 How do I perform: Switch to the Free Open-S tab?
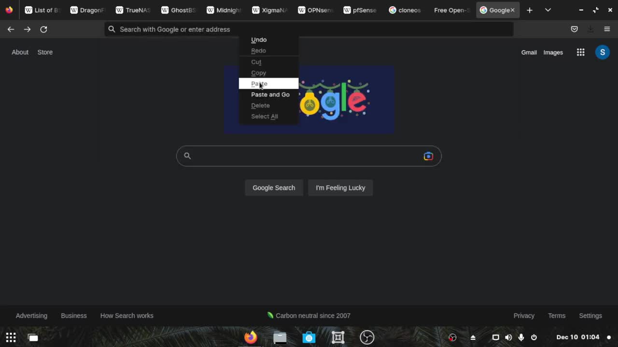click(451, 10)
